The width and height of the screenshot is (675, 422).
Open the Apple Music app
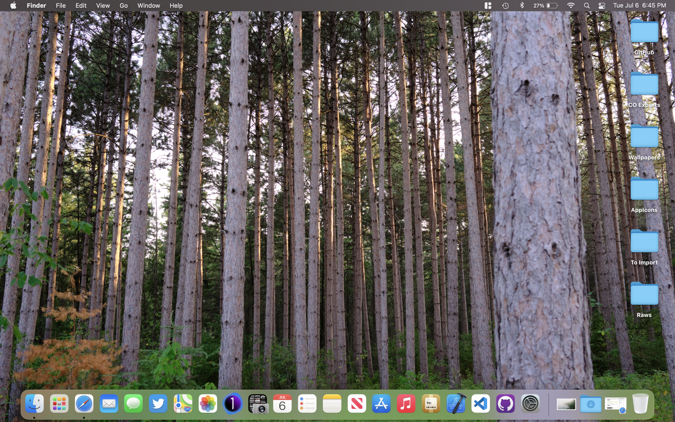click(x=406, y=403)
